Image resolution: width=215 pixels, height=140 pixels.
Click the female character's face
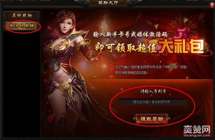pyautogui.click(x=66, y=25)
